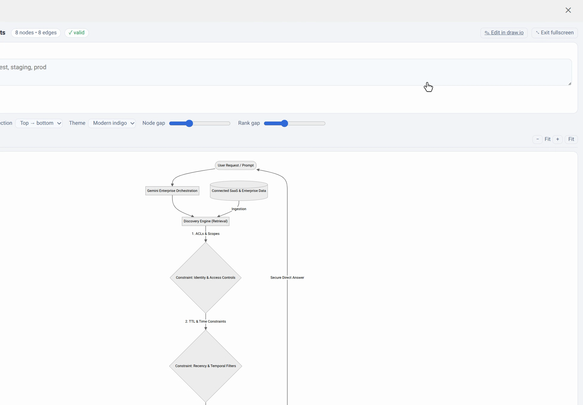Screen dimensions: 583x405
Task: Select the Recency & Temporal Filters diamond
Action: [206, 366]
